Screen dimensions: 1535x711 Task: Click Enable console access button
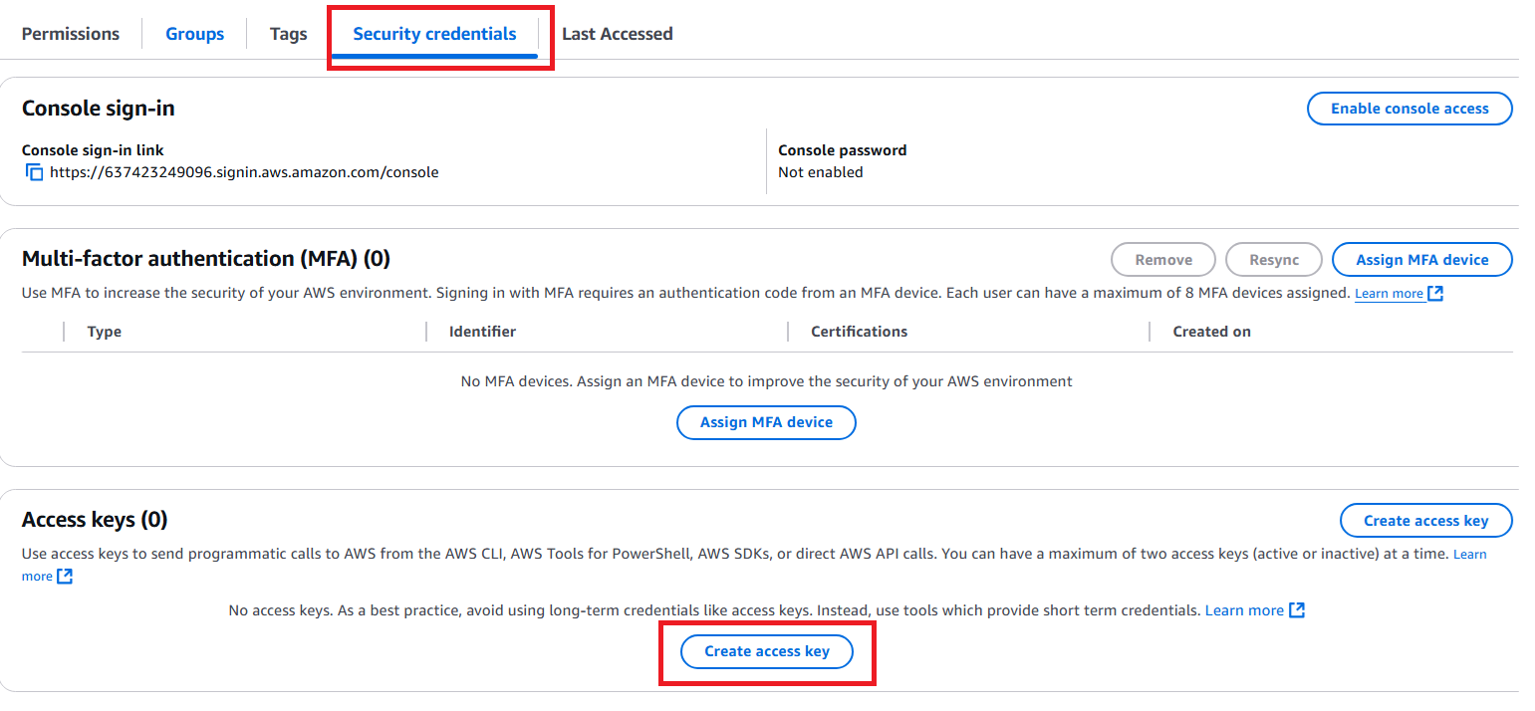[x=1409, y=109]
